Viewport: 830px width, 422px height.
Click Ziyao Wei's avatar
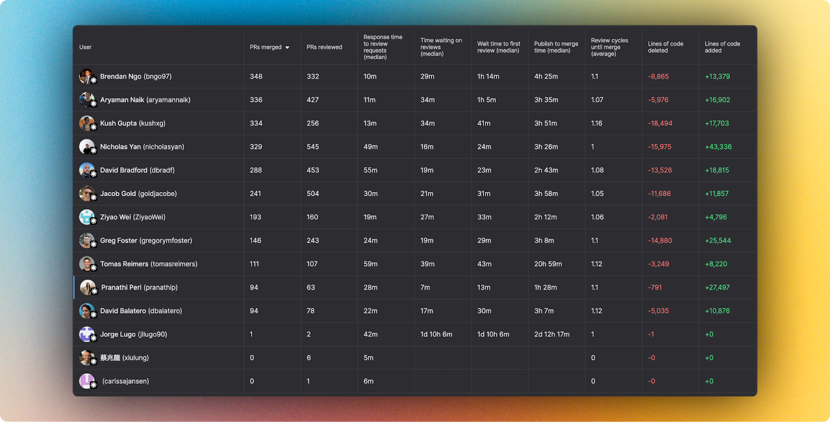point(87,217)
